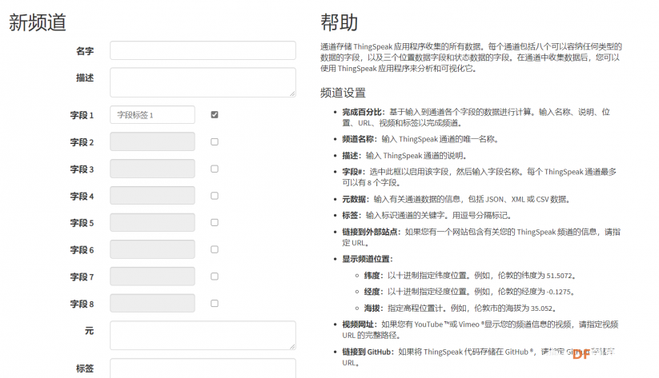Click the 帮助 help heading
The height and width of the screenshot is (378, 659).
pyautogui.click(x=340, y=22)
